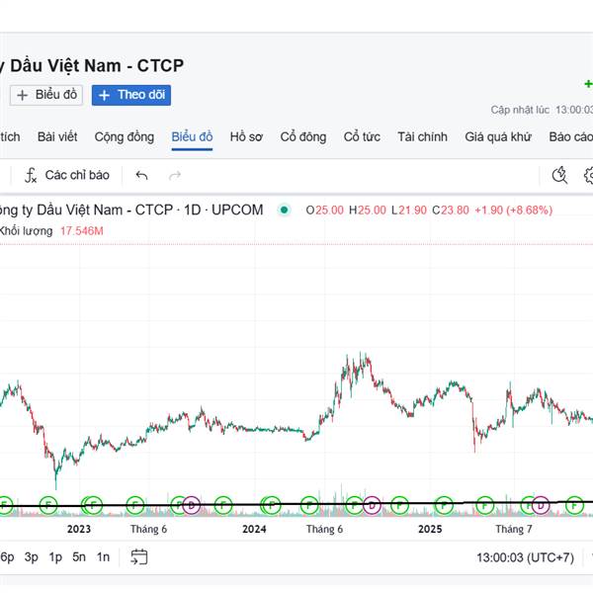Open the quick search icon in the chart toolbar
Viewport: 593px width, 593px height.
(559, 175)
